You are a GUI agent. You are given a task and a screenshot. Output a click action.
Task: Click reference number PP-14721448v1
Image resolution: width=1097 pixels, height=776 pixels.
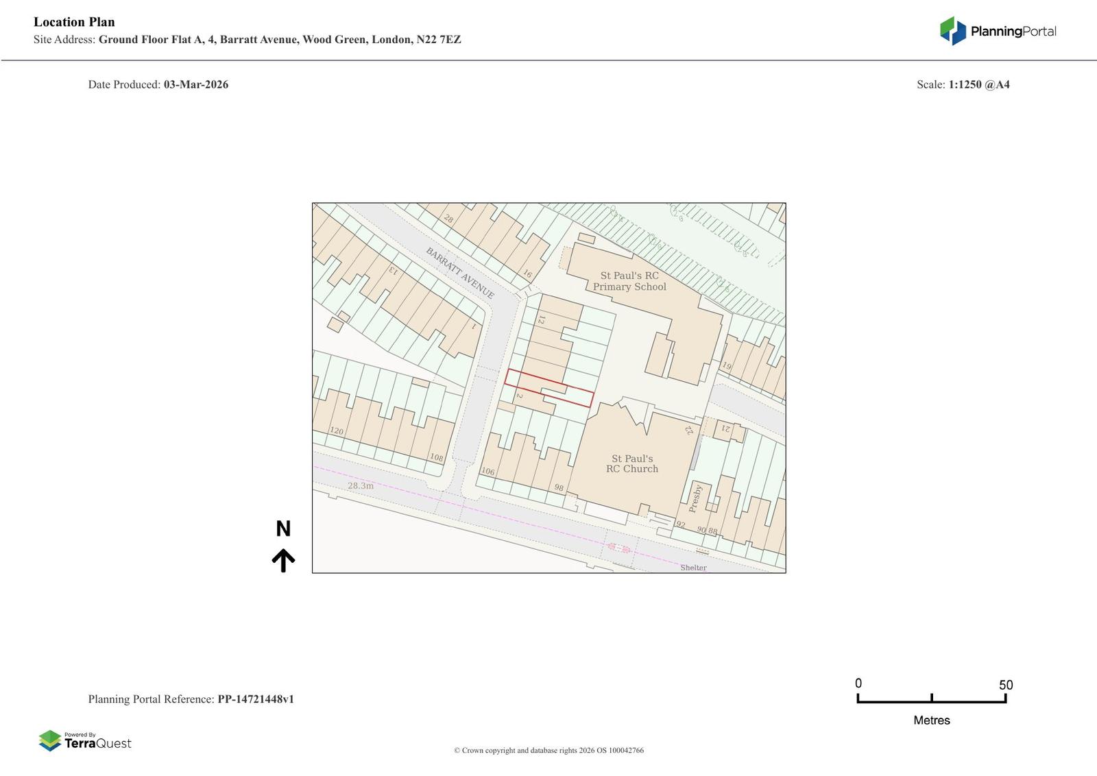point(255,699)
